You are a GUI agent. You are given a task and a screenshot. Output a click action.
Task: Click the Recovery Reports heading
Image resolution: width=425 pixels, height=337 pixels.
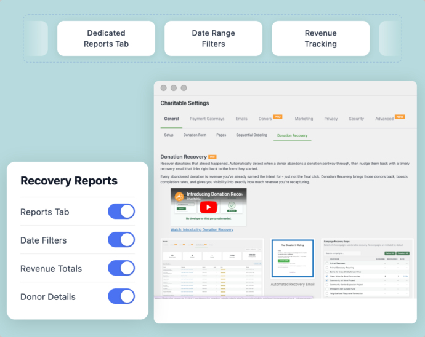click(x=69, y=181)
